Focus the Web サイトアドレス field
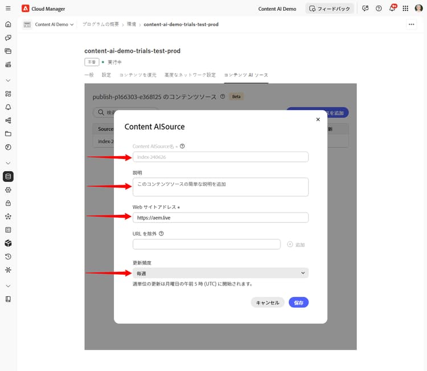Screen dimensions: 427x371 click(x=220, y=218)
